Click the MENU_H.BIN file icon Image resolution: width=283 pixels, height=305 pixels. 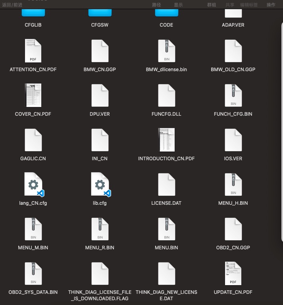click(x=233, y=184)
